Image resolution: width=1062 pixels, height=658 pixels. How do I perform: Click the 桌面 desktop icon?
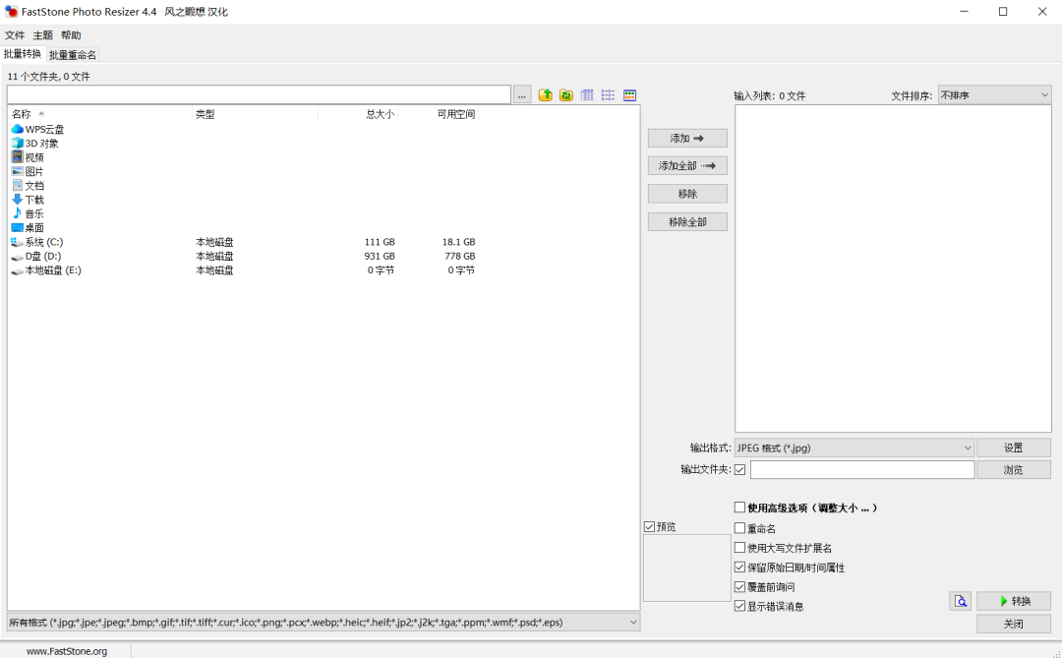[x=17, y=227]
